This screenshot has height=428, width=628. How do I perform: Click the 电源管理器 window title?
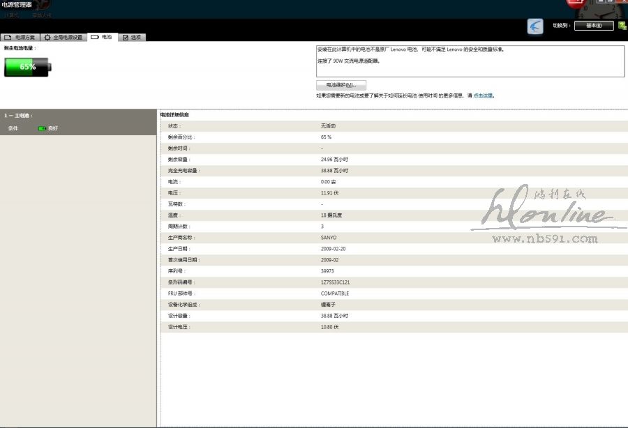point(17,5)
